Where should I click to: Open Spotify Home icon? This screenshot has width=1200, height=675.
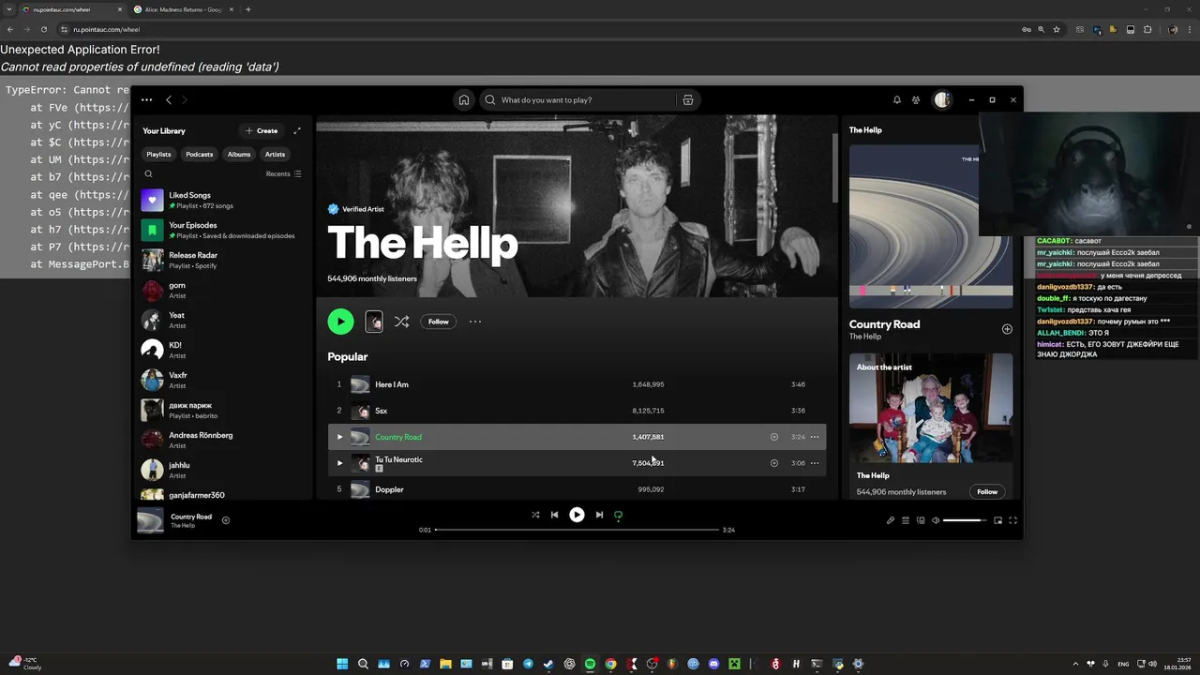pyautogui.click(x=463, y=100)
